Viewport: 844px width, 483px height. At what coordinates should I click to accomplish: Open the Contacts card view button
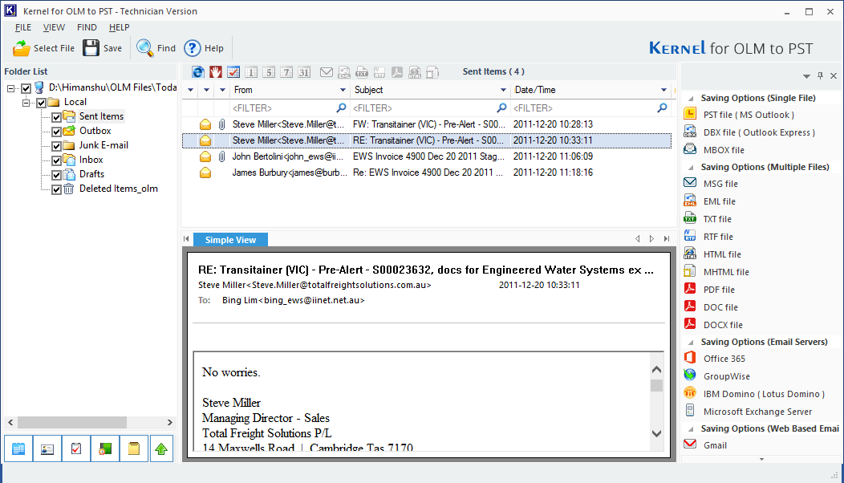(x=47, y=448)
